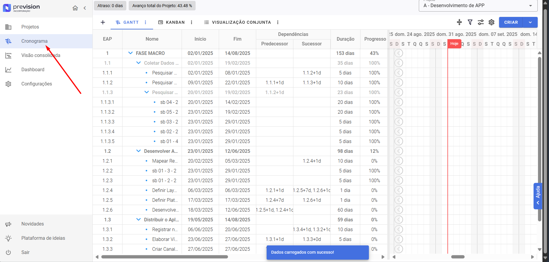Click 98 dias duration cell

[x=345, y=151]
